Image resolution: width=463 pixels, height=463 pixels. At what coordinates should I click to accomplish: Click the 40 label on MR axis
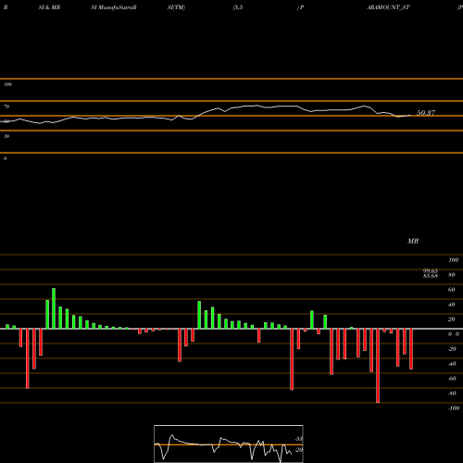[x=452, y=305]
